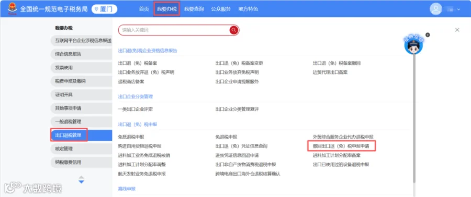The width and height of the screenshot is (471, 197).
Task: Open the 边贸代理出口备案 link
Action: click(x=330, y=72)
